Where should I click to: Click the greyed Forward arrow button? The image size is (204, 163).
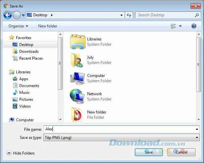[x=17, y=15]
